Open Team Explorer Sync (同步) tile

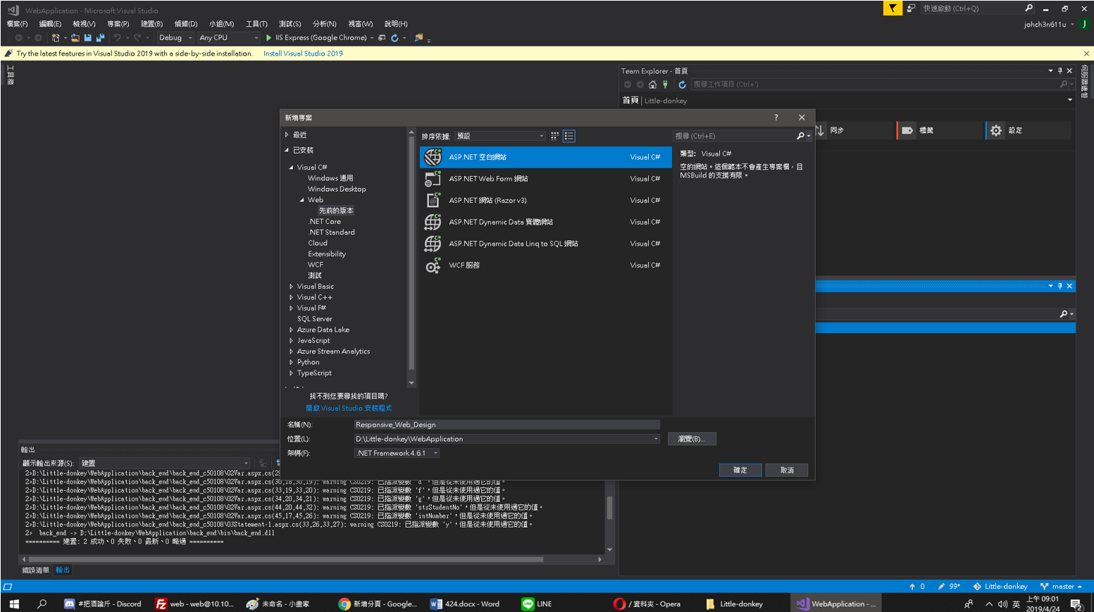pos(854,130)
